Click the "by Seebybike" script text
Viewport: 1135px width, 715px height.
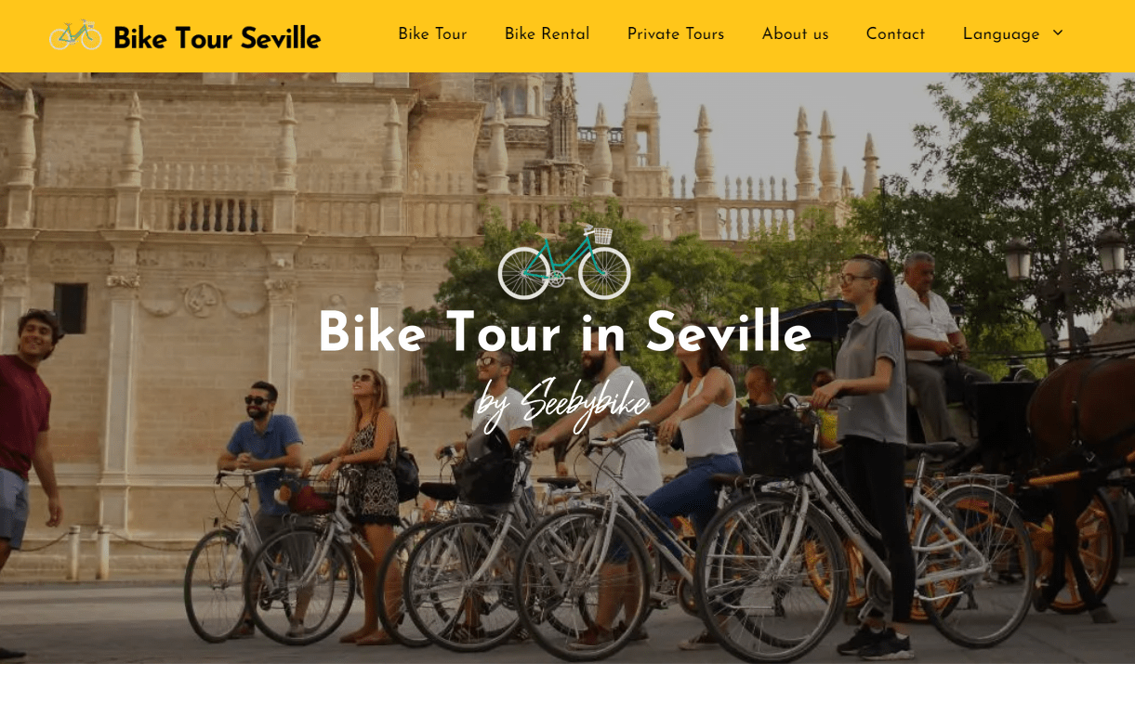click(562, 402)
